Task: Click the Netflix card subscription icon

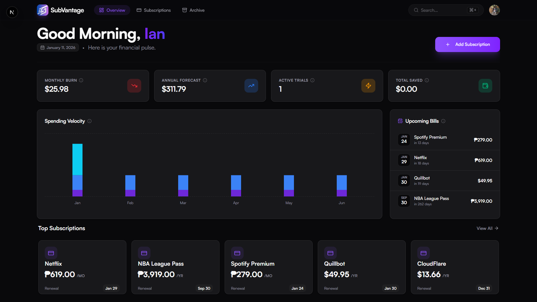Action: pyautogui.click(x=51, y=253)
